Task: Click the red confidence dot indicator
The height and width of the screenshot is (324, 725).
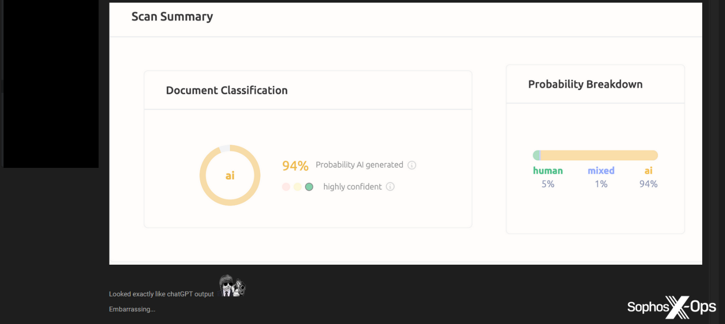Action: (286, 187)
